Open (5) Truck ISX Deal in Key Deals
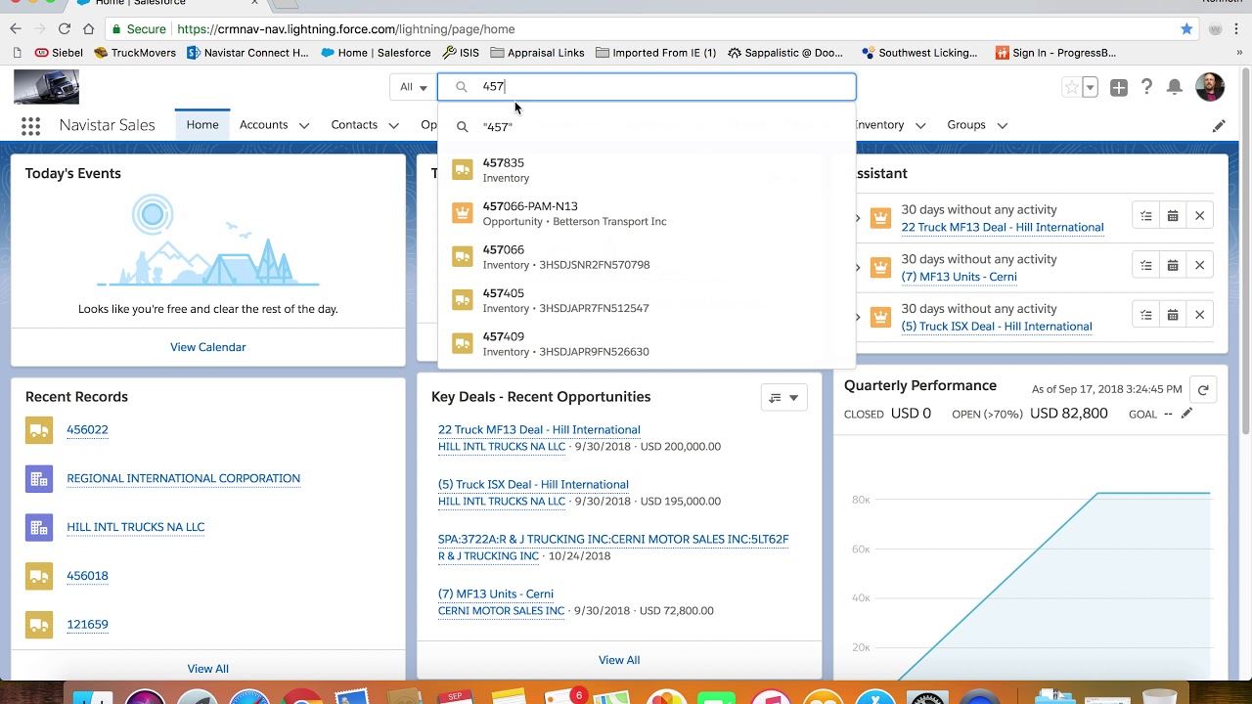This screenshot has width=1252, height=704. tap(533, 484)
